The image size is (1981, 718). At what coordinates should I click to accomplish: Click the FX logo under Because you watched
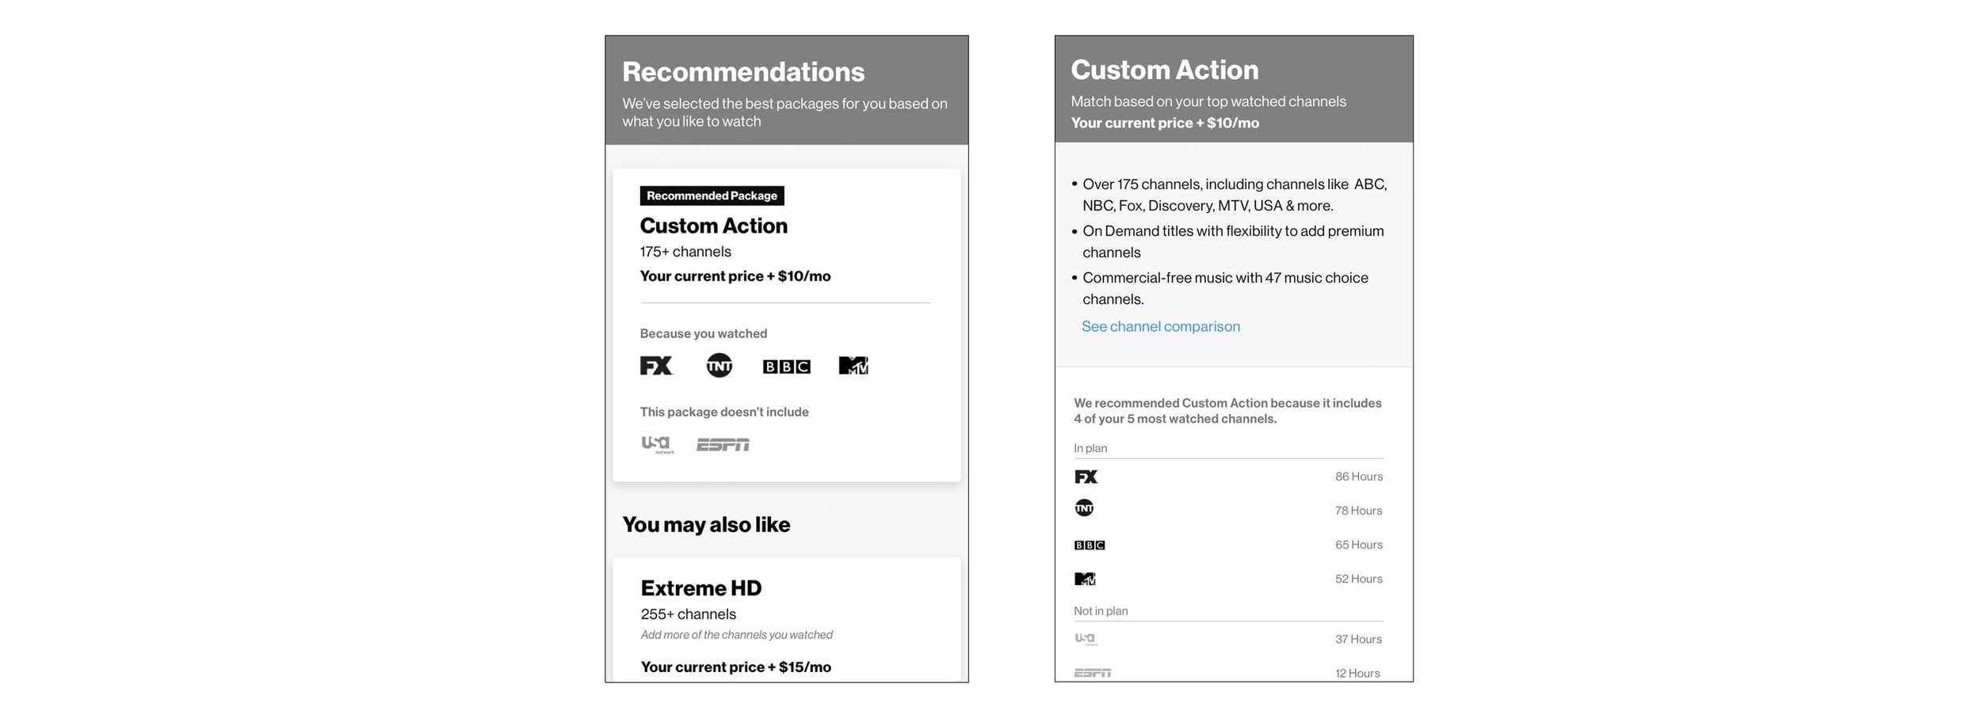point(656,366)
